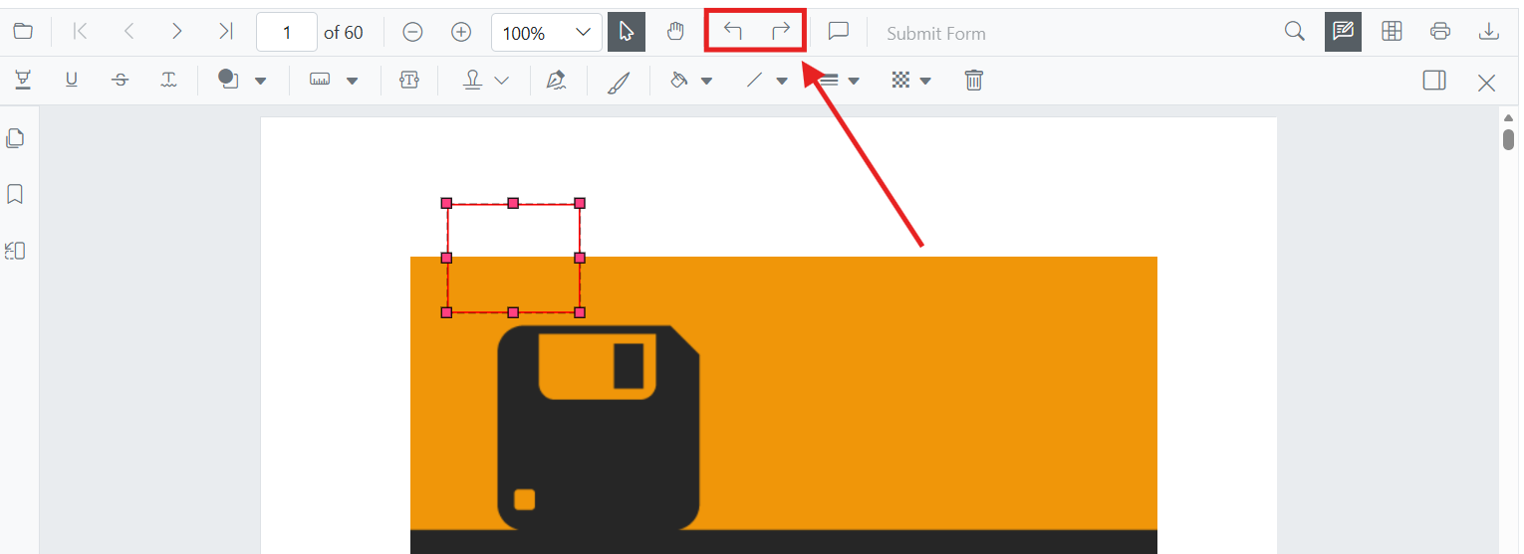Select the underline annotation tool
Viewport: 1524px width, 554px height.
point(72,81)
